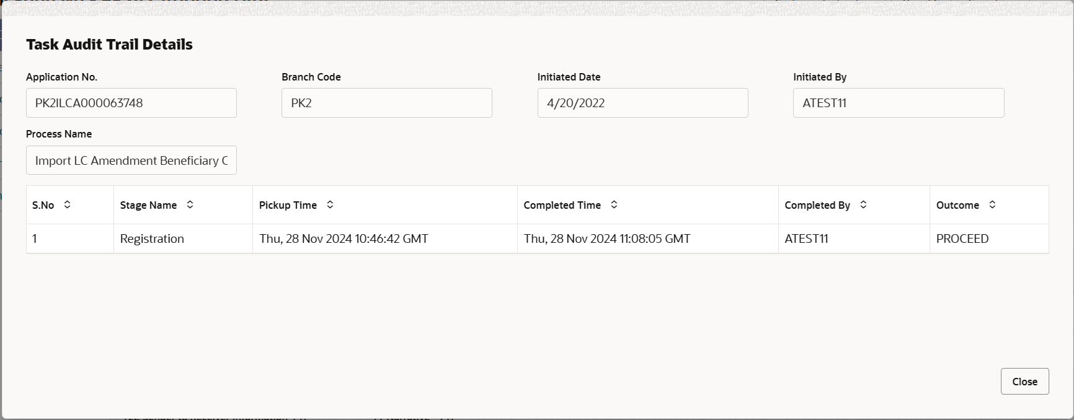Click Completed Time sort icon

click(614, 204)
